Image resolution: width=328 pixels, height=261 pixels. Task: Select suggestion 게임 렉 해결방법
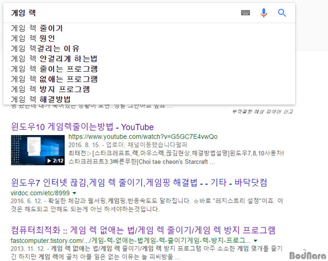coord(41,100)
